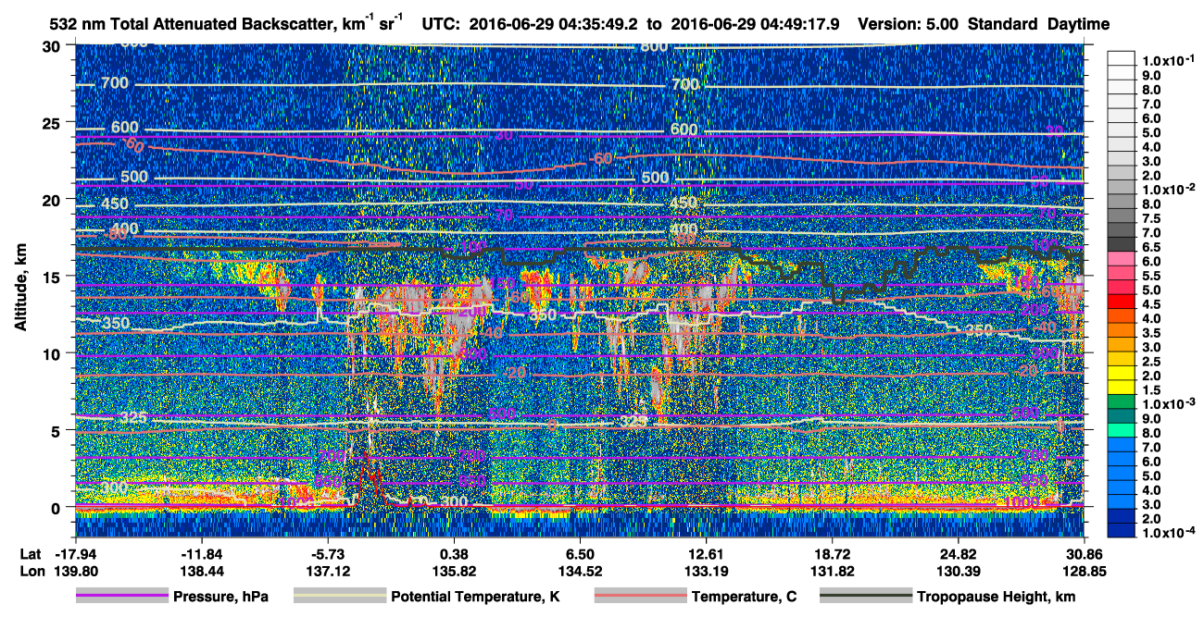Screen dimensions: 1204x617
Task: Click the longitude value '138.44'
Action: 202,572
